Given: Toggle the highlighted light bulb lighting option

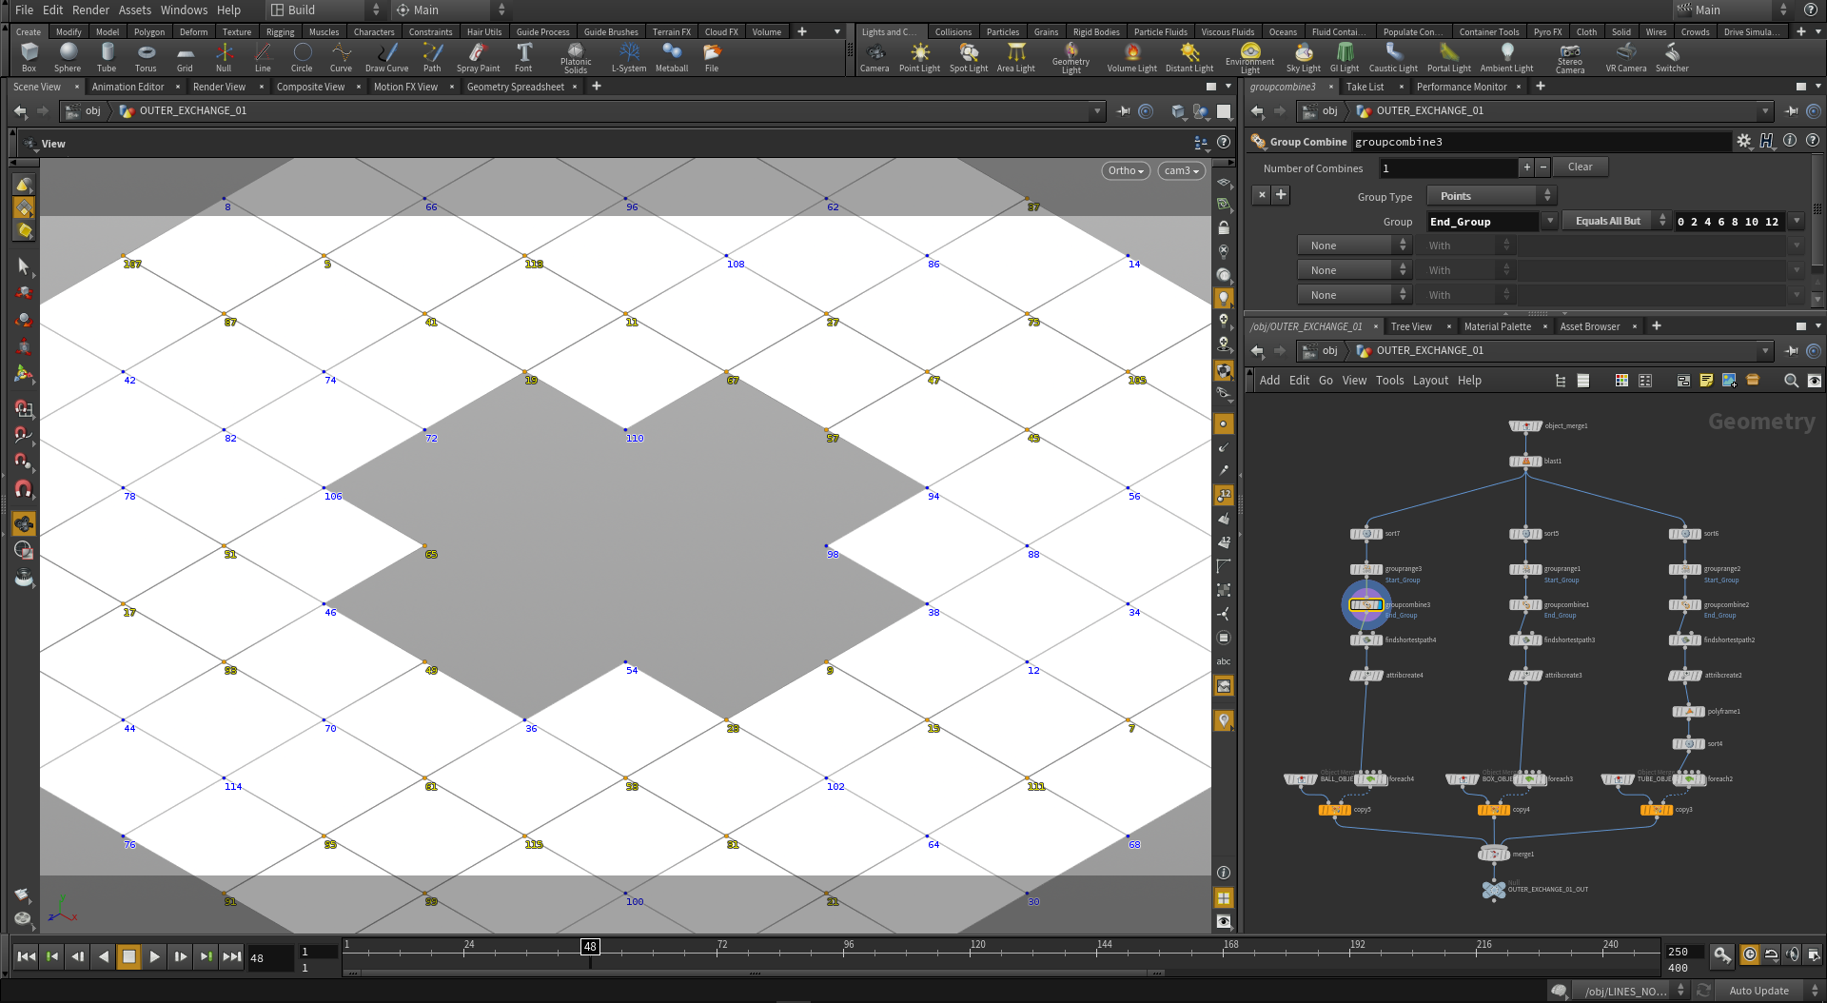Looking at the screenshot, I should click(x=1224, y=298).
